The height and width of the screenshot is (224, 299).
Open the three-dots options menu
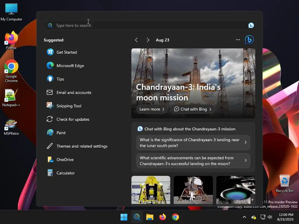(x=238, y=40)
